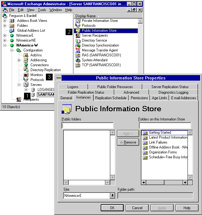The width and height of the screenshot is (202, 215).
Task: Click the Cancel button in the dialog
Action: coord(137,208)
